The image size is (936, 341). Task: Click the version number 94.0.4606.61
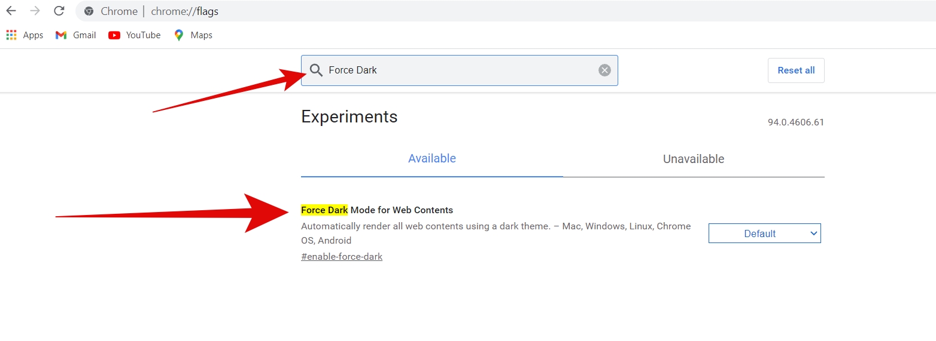click(x=796, y=122)
